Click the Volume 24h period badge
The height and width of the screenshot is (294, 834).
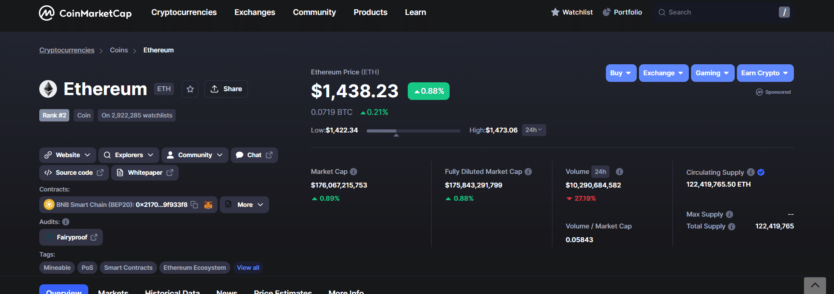600,172
